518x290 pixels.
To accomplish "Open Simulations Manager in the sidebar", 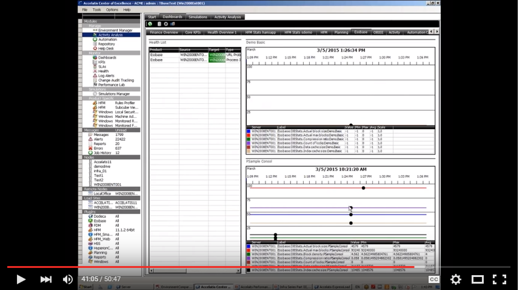I will 114,94.
